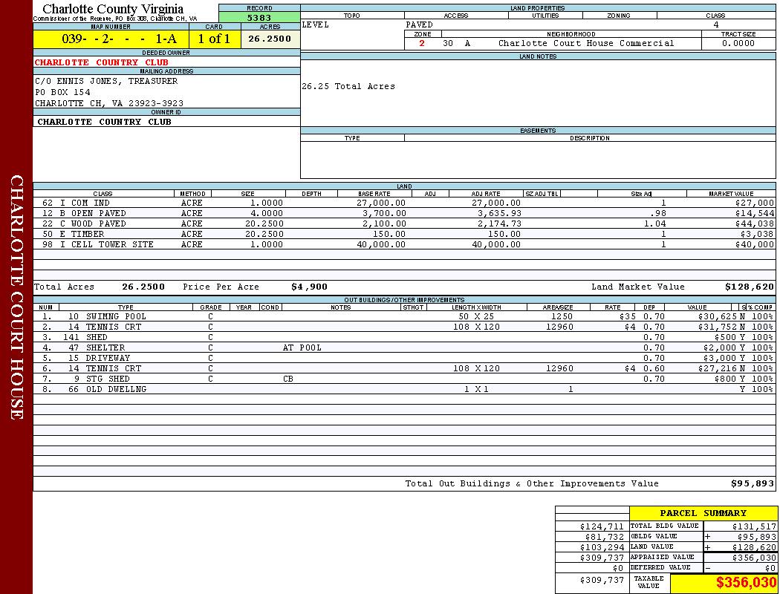Click the yellow '1 of 1' card indicator

214,39
